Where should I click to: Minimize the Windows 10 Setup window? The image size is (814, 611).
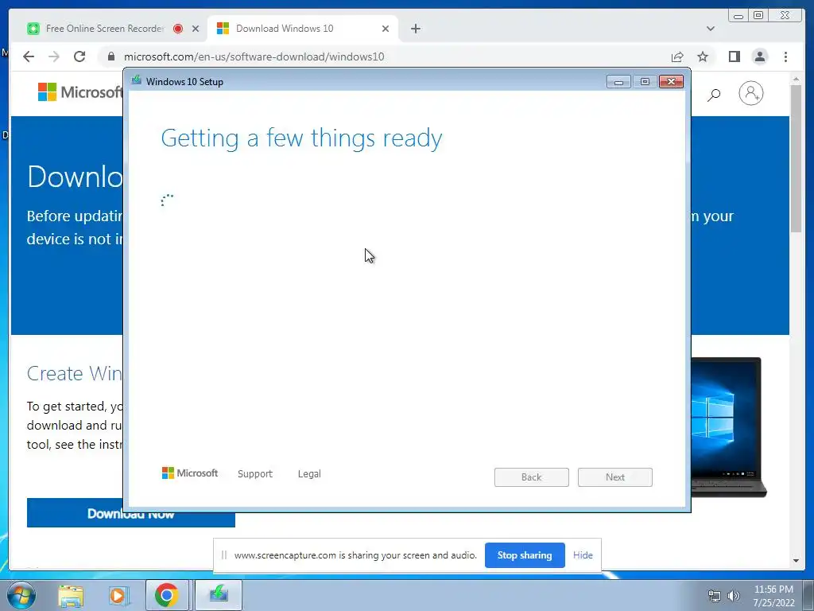[x=618, y=82]
